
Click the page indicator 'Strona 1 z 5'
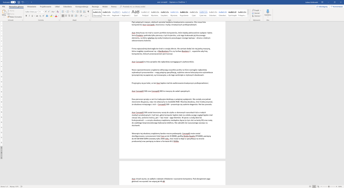4,186
